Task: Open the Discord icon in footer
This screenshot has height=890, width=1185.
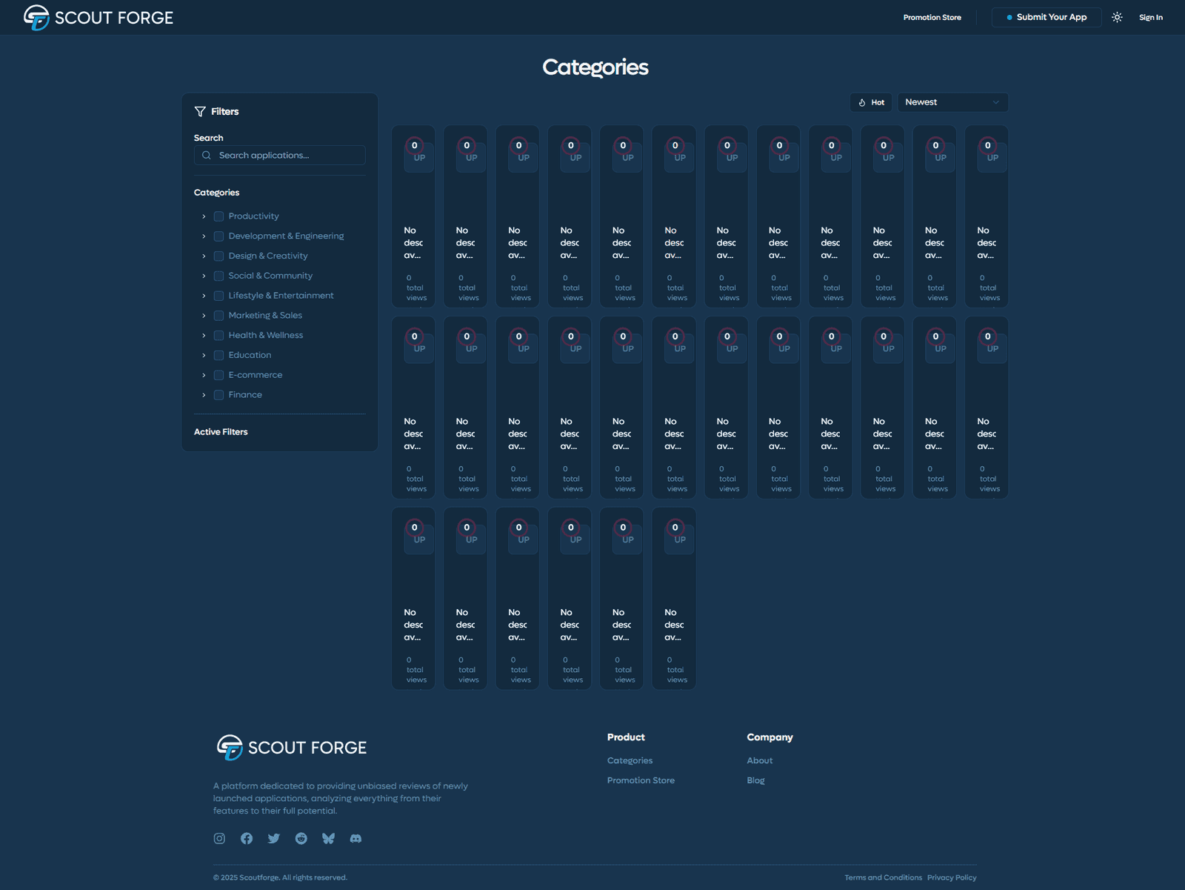Action: pyautogui.click(x=356, y=838)
